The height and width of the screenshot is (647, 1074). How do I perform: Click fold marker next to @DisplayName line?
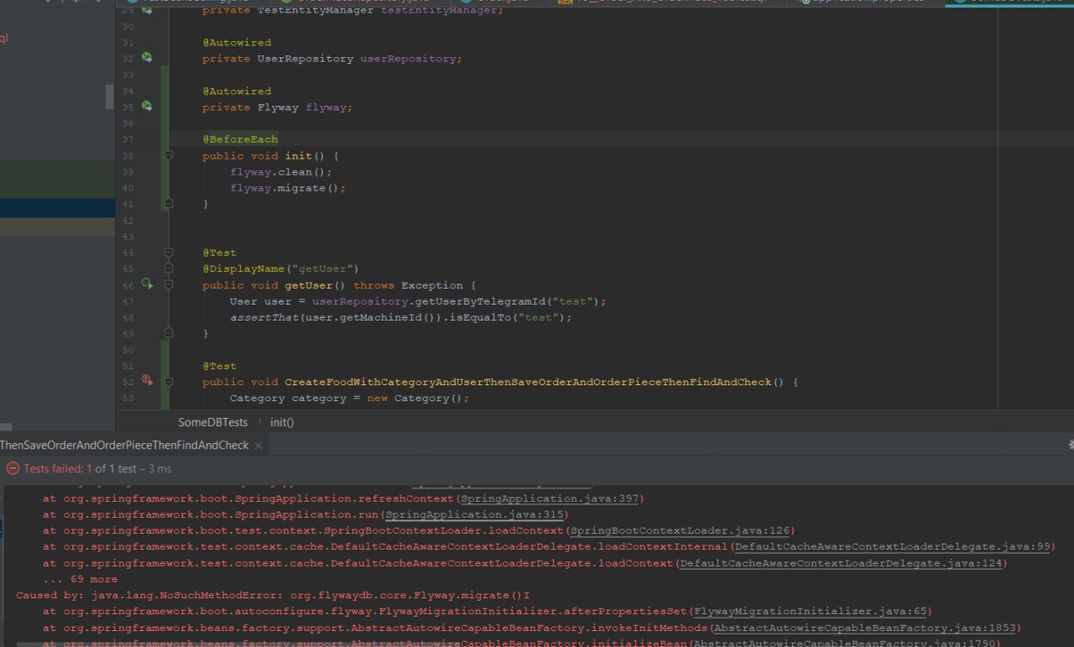(x=169, y=269)
